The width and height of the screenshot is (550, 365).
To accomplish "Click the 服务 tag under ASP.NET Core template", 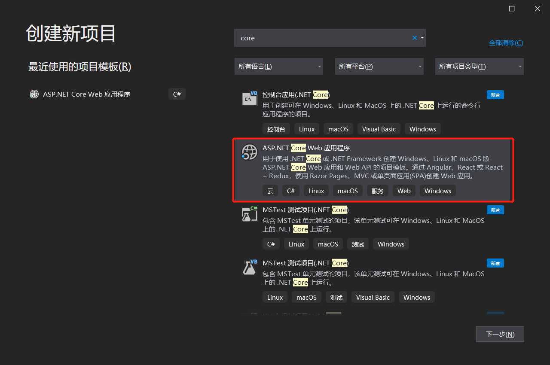I will click(x=378, y=191).
